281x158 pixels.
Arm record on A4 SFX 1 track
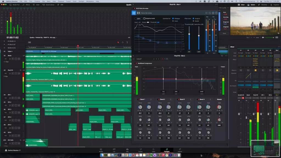coord(13,98)
